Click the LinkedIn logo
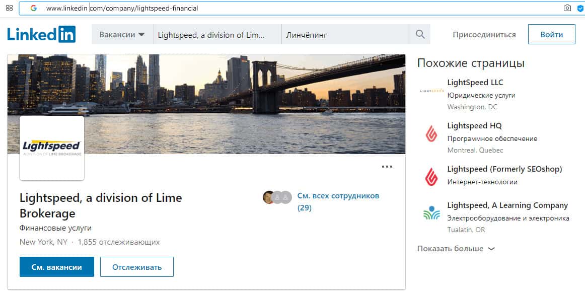 coord(41,35)
